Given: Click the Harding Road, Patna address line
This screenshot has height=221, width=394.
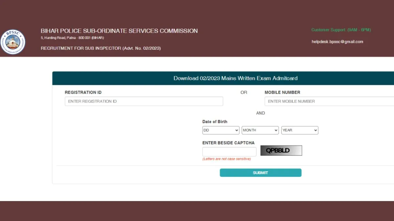Looking at the screenshot, I should click(x=72, y=38).
